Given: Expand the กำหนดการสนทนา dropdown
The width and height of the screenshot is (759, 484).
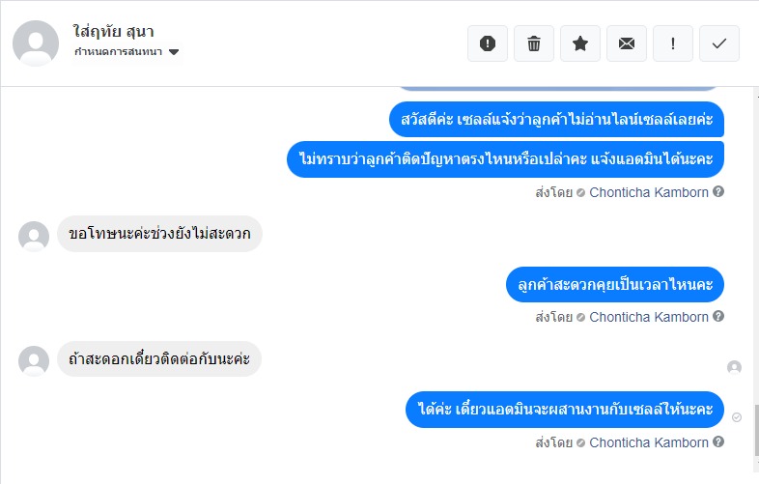Looking at the screenshot, I should click(x=174, y=51).
